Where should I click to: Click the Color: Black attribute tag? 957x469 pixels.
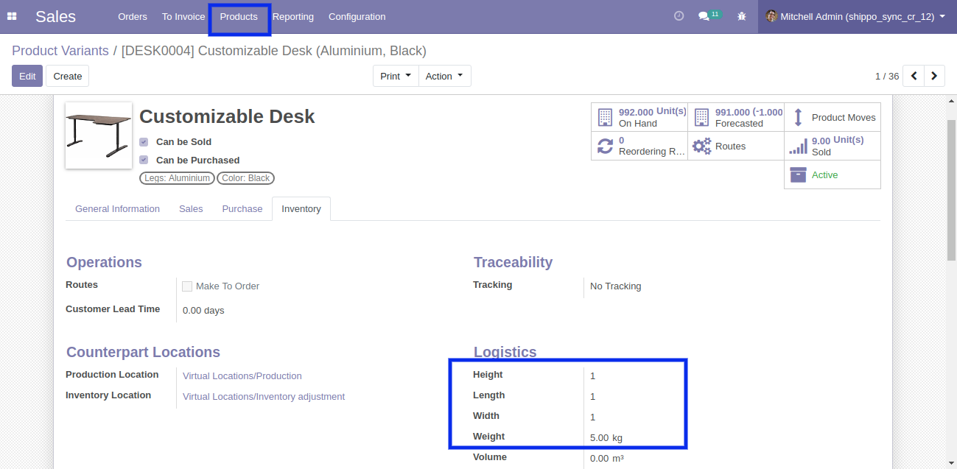click(245, 178)
